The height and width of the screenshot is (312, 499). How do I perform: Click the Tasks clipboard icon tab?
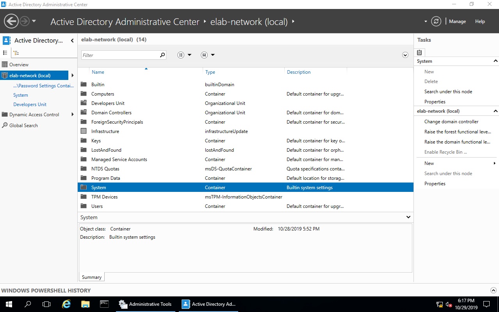coord(419,52)
